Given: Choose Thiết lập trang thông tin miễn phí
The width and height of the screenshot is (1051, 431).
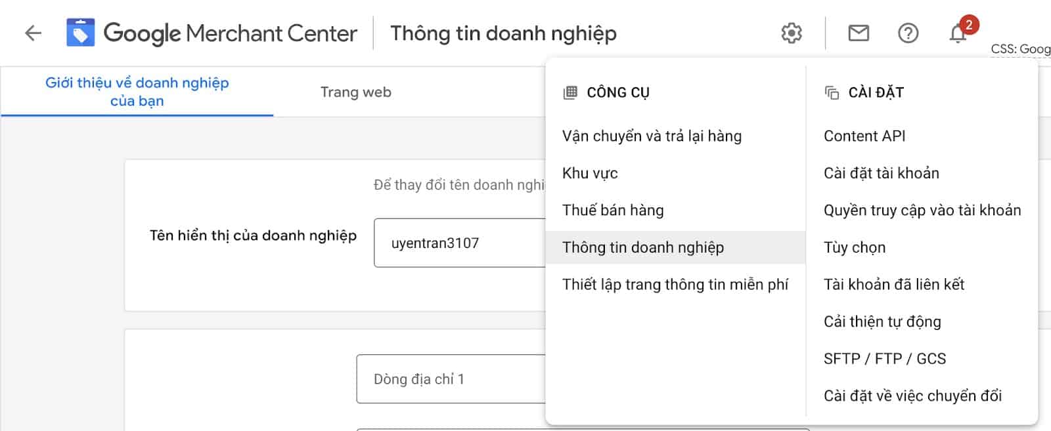Looking at the screenshot, I should pyautogui.click(x=675, y=284).
